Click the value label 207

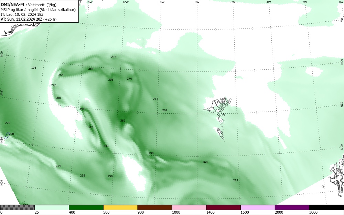[x=165, y=110]
